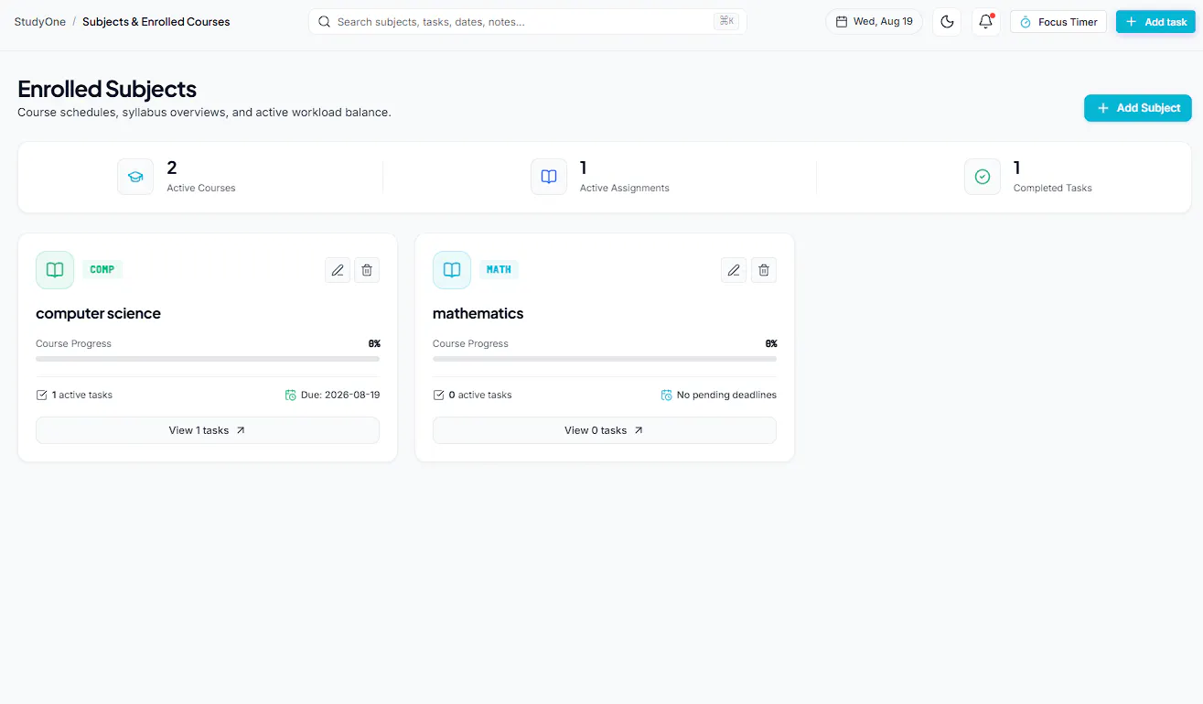Image resolution: width=1203 pixels, height=704 pixels.
Task: Click search magnifier icon
Action: [324, 22]
